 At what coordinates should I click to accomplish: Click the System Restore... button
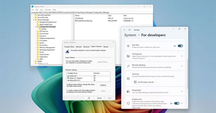coord(103,62)
